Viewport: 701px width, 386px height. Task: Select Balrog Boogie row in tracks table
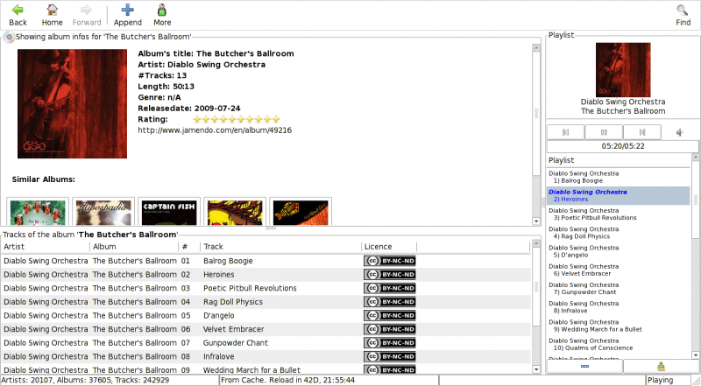click(x=228, y=261)
